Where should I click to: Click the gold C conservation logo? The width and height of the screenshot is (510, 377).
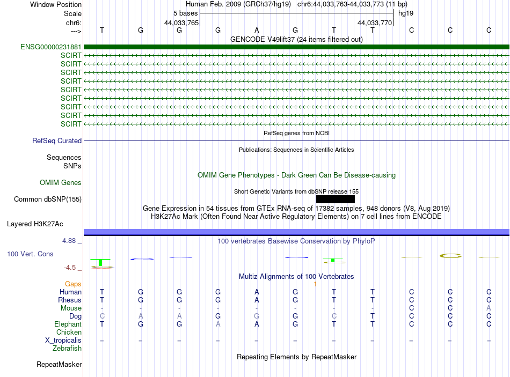[x=450, y=256]
